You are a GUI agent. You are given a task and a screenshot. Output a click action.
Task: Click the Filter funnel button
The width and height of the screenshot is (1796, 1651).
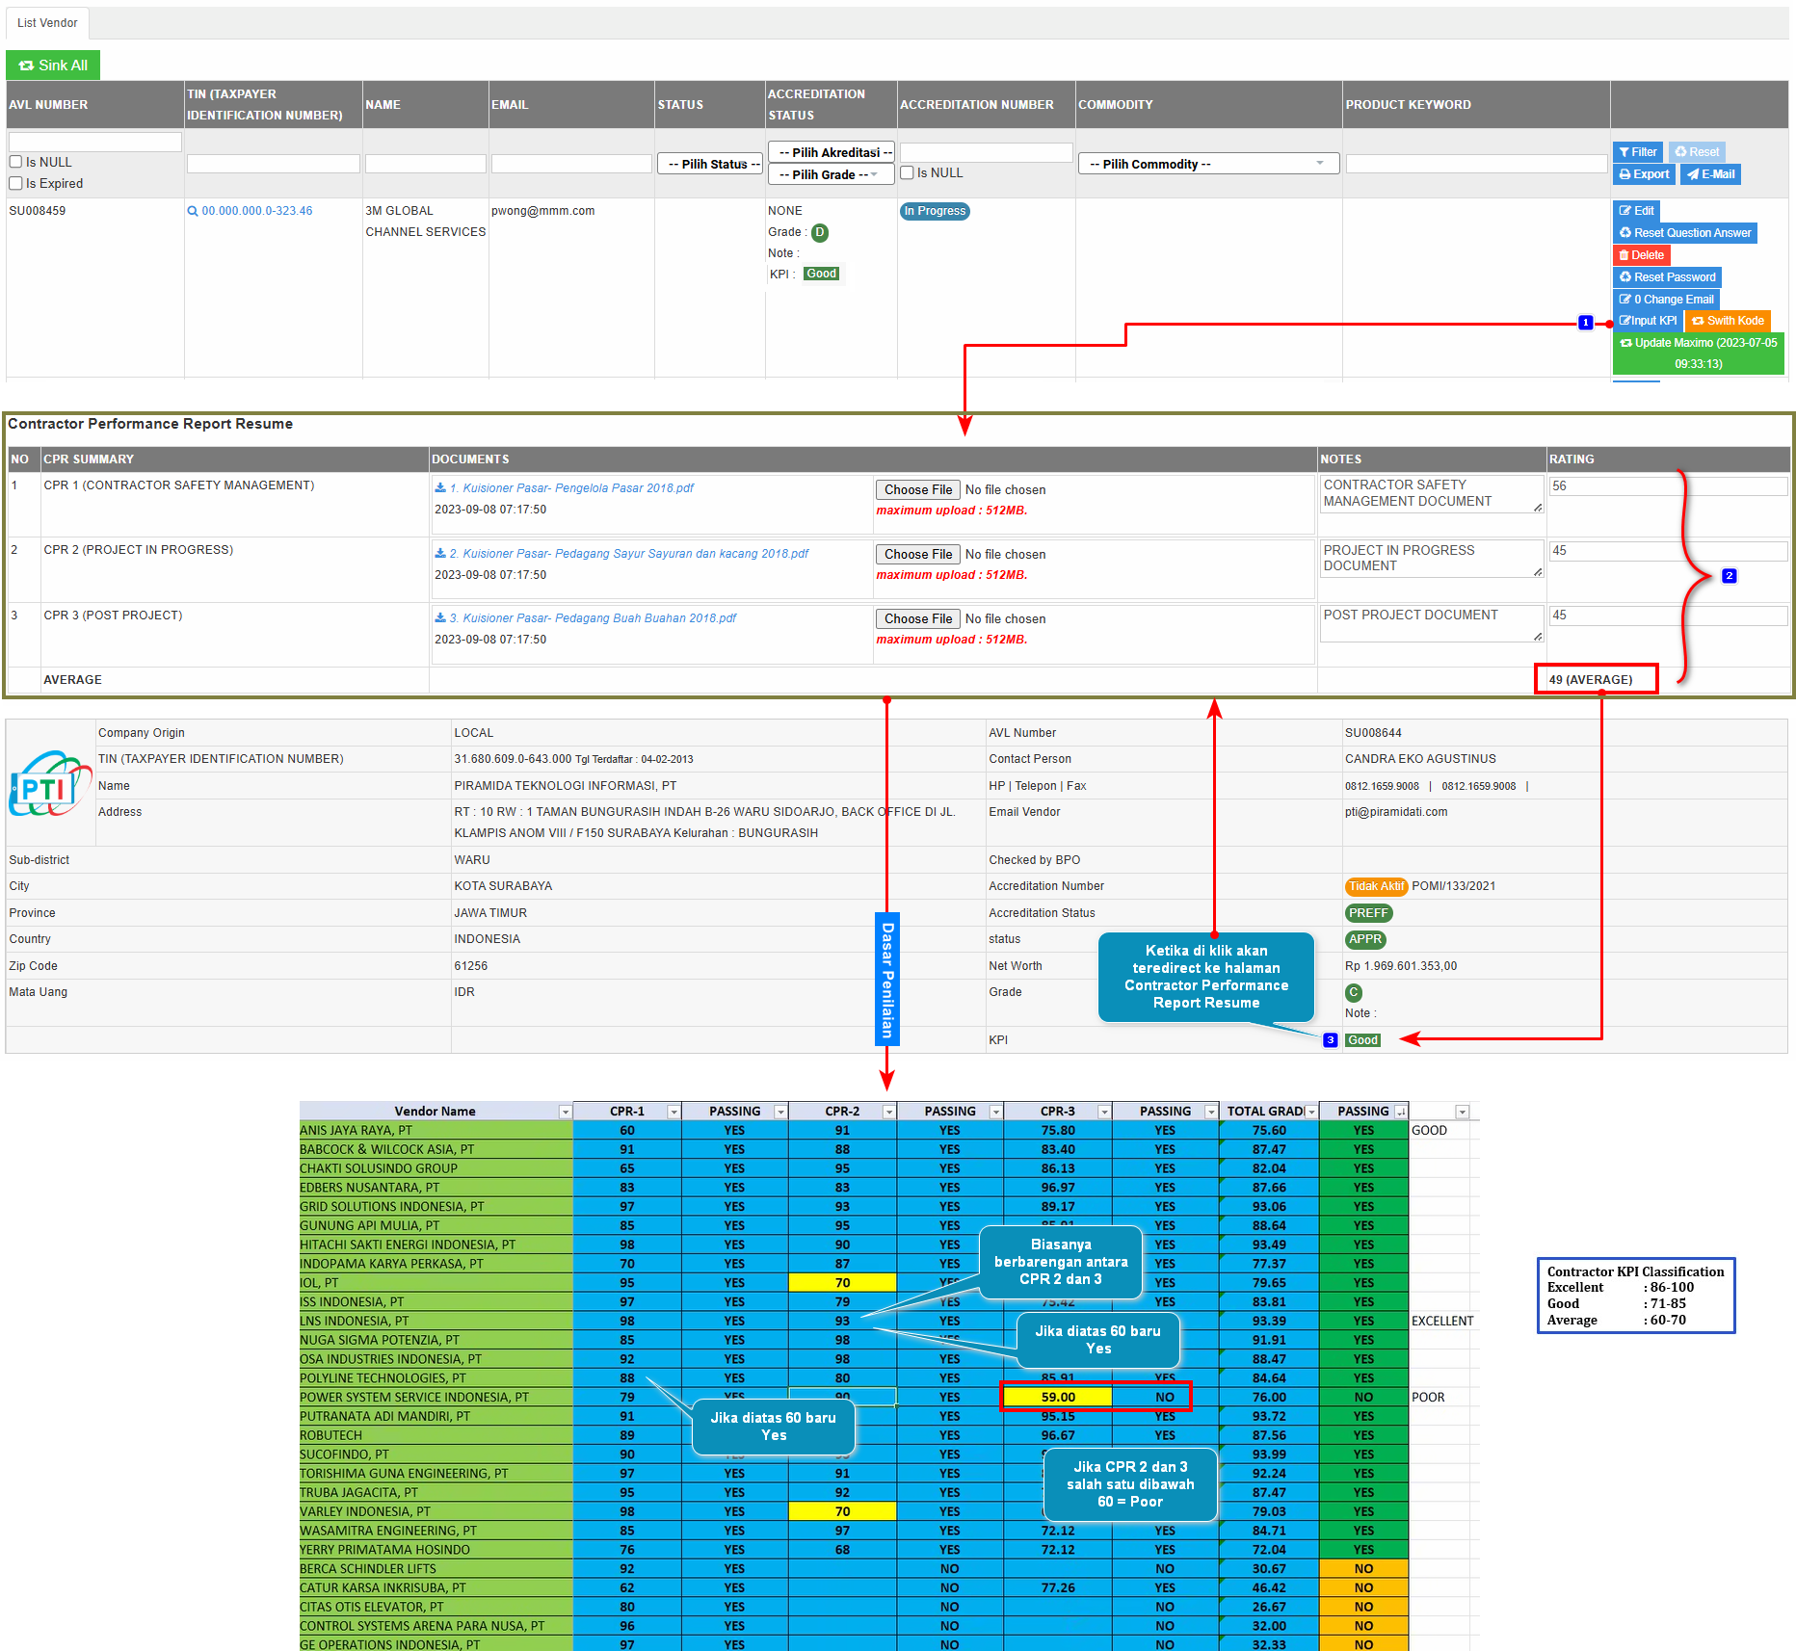pyautogui.click(x=1637, y=152)
